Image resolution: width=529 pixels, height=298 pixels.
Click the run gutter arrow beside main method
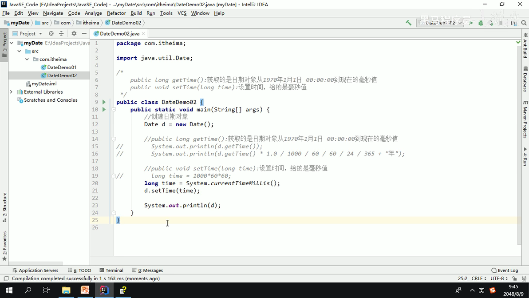(104, 109)
